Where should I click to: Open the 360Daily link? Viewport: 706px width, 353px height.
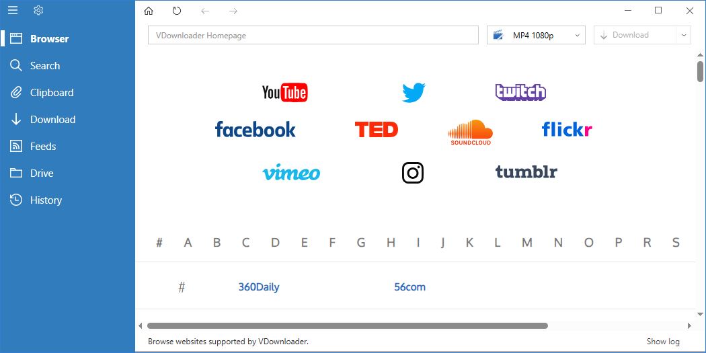click(259, 287)
